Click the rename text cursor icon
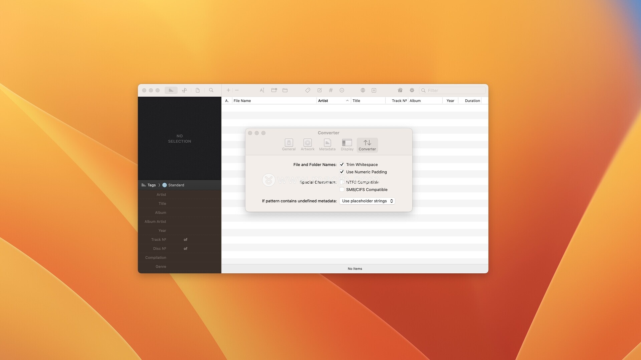641x360 pixels. pos(262,90)
